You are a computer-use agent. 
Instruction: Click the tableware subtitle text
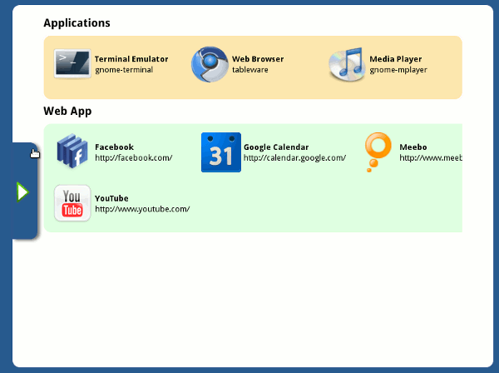pos(249,70)
